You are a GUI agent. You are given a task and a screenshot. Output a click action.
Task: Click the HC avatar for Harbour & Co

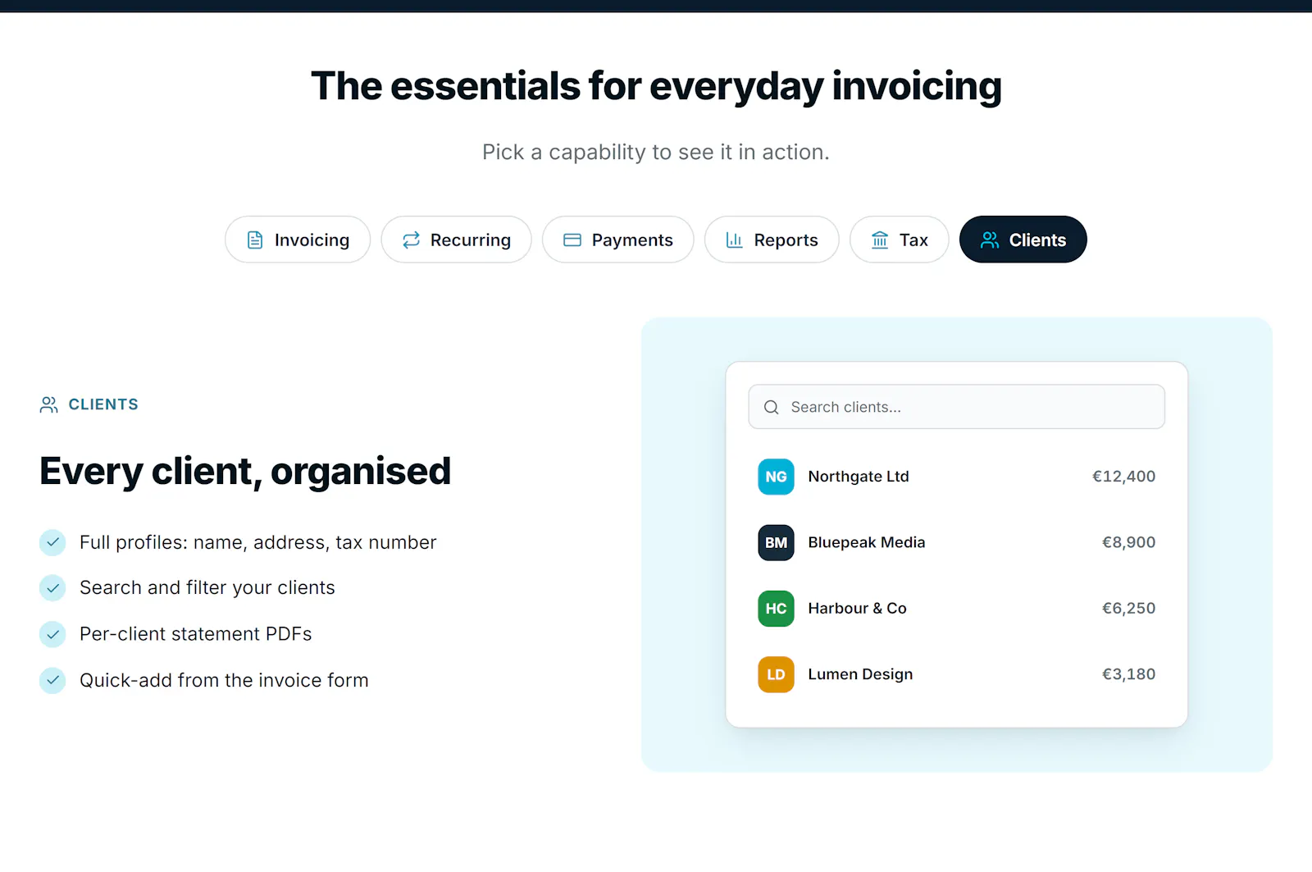[776, 609]
